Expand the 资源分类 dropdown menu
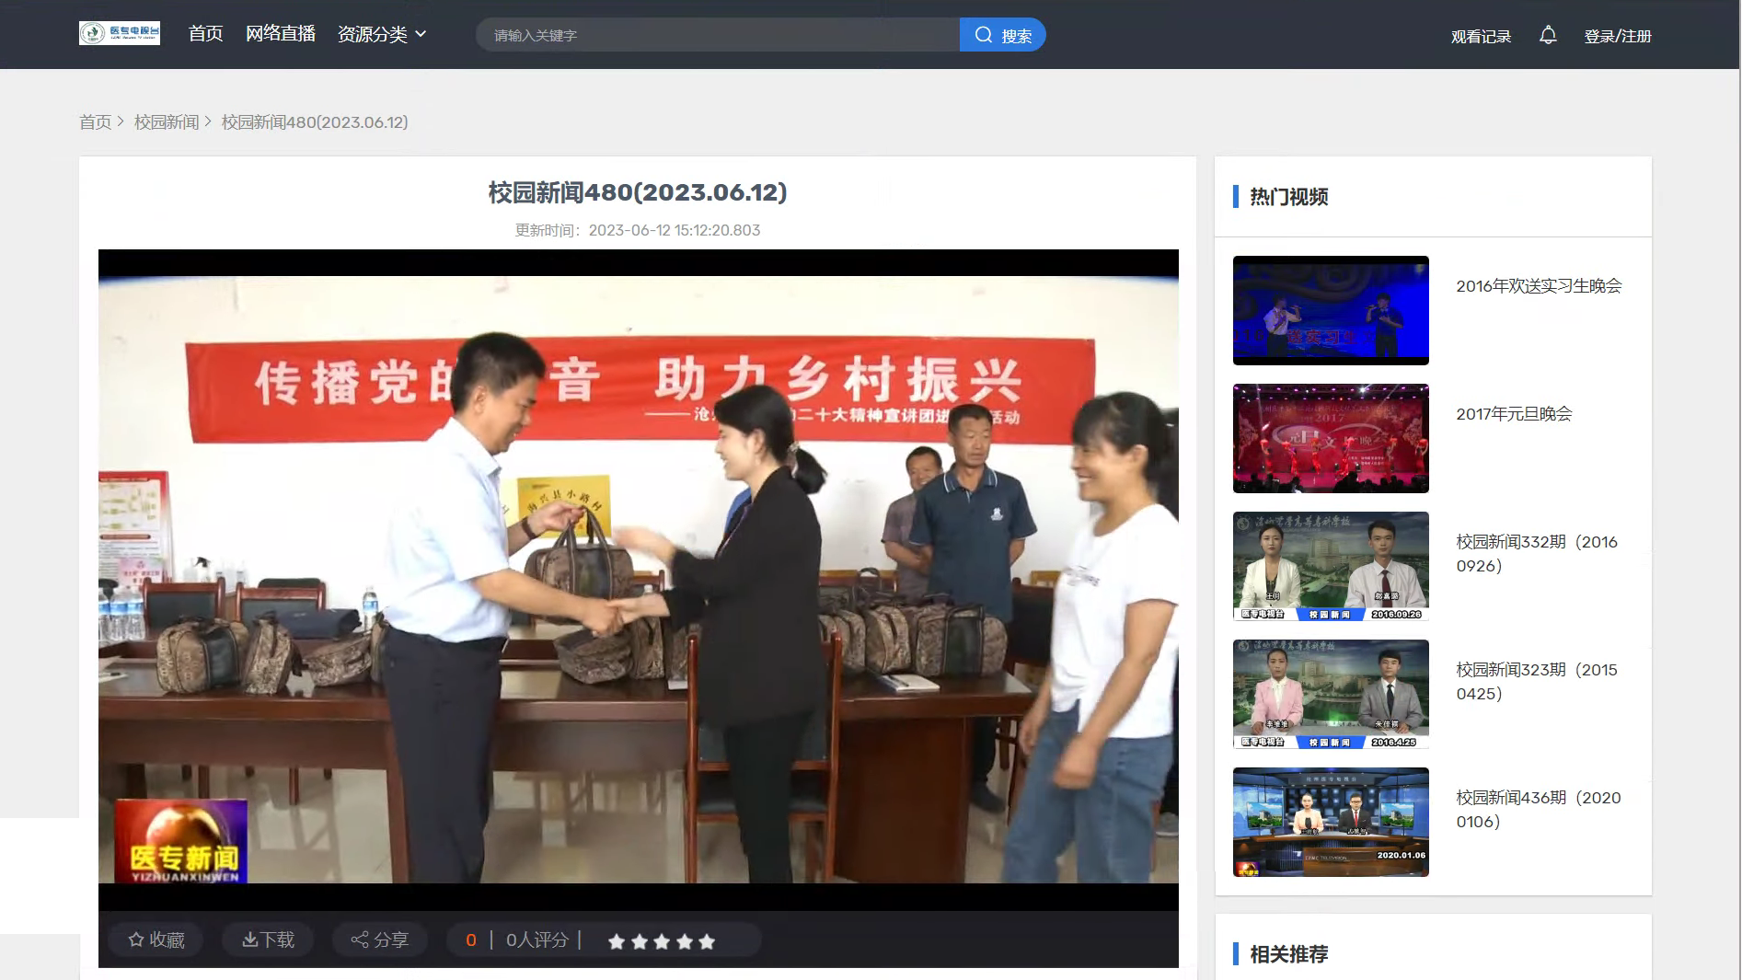The image size is (1742, 980). (x=382, y=34)
